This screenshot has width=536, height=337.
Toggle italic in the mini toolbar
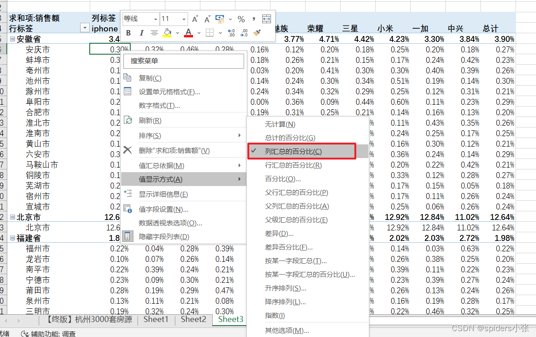(x=141, y=33)
